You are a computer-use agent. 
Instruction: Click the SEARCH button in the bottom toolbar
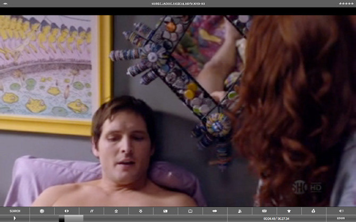click(x=15, y=211)
